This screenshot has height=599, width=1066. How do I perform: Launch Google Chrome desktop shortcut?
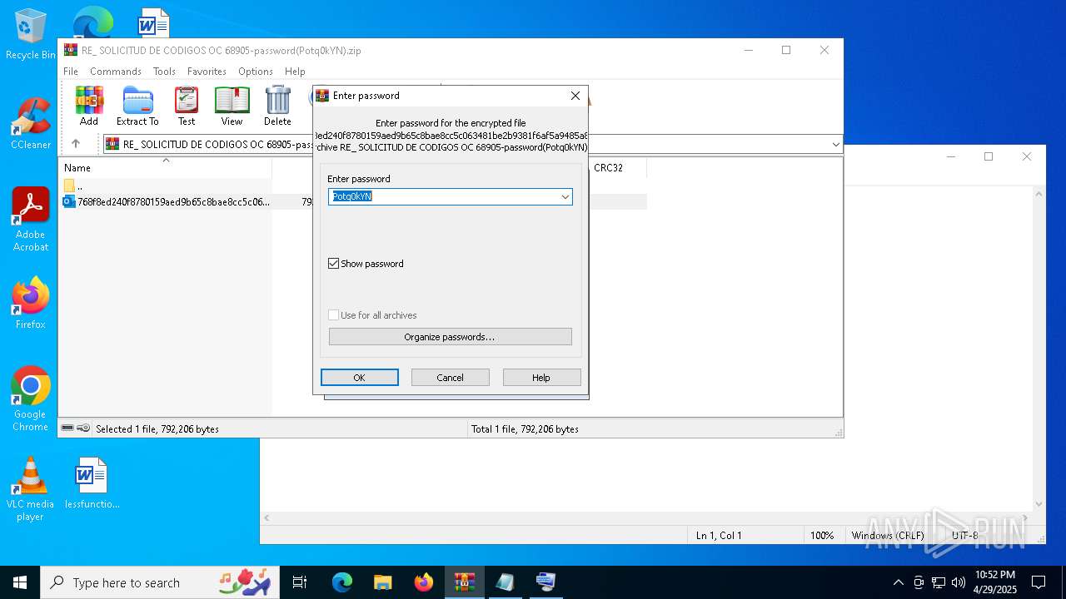coord(30,399)
